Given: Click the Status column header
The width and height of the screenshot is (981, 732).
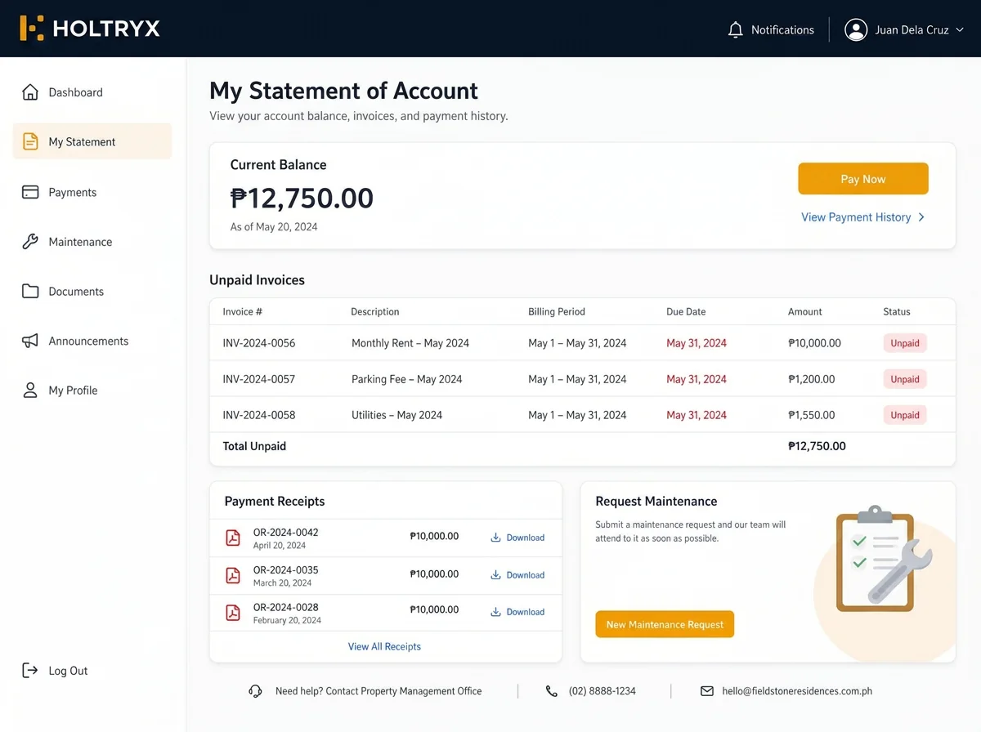Looking at the screenshot, I should (897, 312).
